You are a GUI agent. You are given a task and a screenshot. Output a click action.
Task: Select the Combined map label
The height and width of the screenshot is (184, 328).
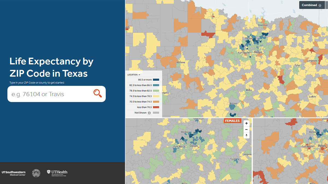pos(309,5)
